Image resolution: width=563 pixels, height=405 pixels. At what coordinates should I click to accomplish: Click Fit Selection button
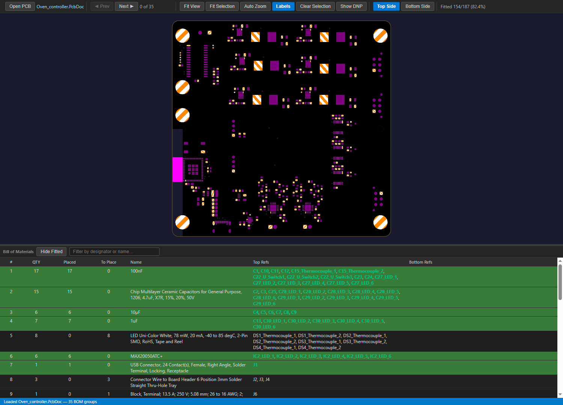(x=222, y=6)
